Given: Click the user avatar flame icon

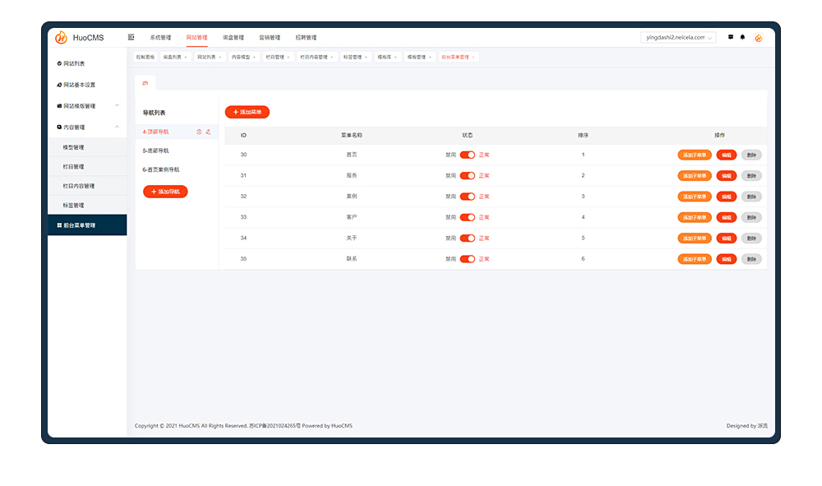Looking at the screenshot, I should pos(758,38).
